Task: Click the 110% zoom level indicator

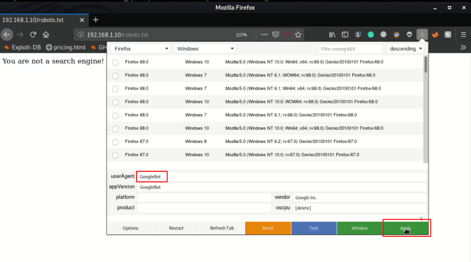Action: [241, 35]
